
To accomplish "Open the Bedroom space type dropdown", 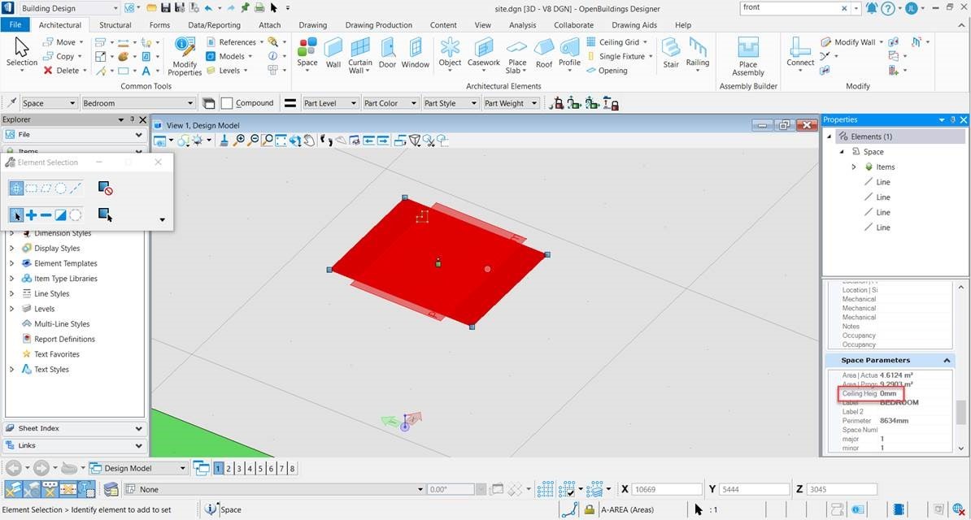I will click(139, 103).
